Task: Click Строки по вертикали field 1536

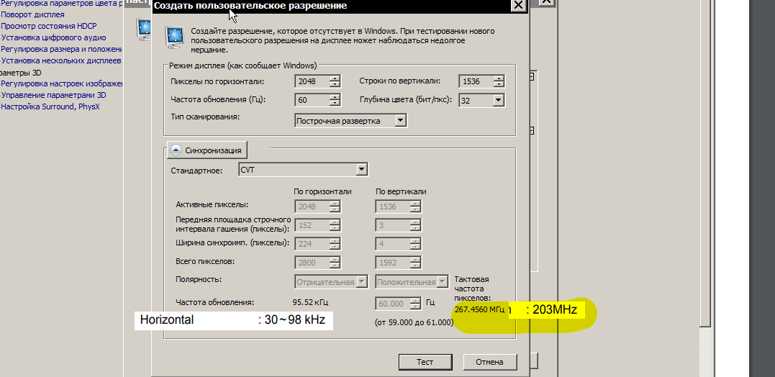Action: pos(476,81)
